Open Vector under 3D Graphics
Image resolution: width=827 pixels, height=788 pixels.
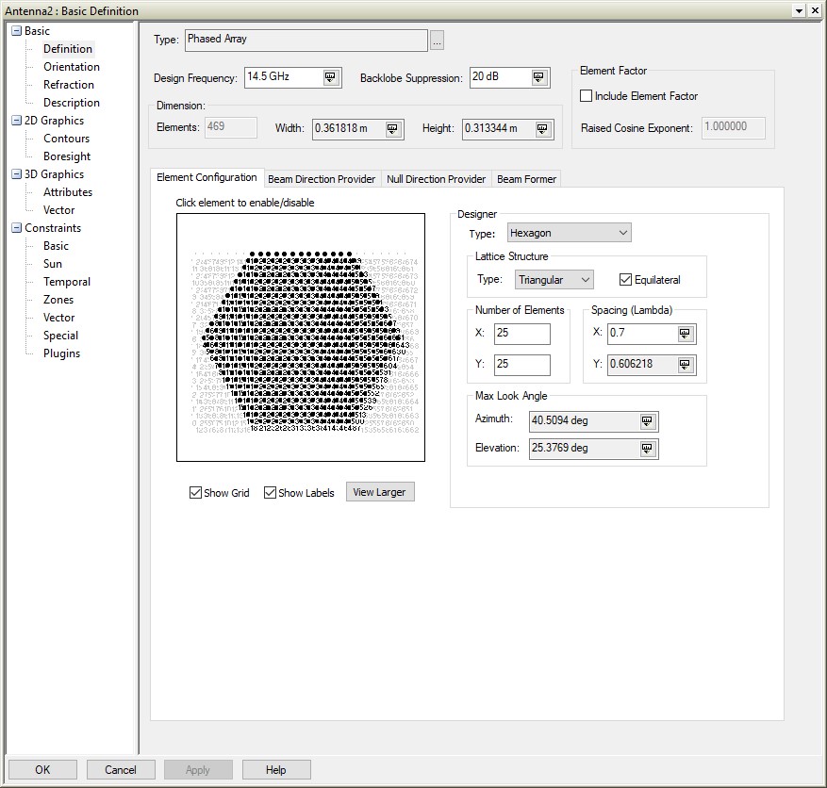pos(59,210)
